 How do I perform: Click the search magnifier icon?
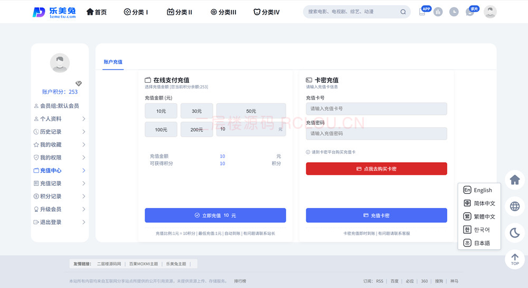tap(403, 12)
